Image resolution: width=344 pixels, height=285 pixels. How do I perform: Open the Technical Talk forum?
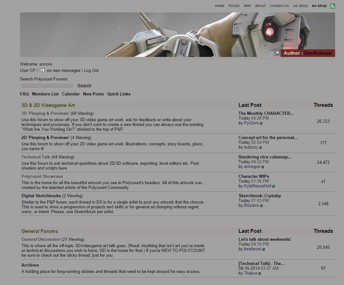[x=36, y=157]
